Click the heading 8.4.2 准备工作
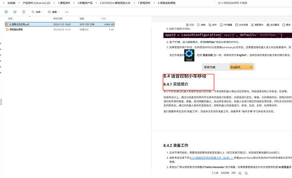The height and width of the screenshot is (178, 292). [x=176, y=145]
